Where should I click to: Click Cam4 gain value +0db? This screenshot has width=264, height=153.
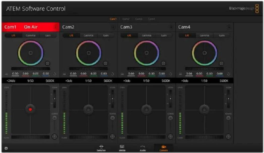pos(185,81)
